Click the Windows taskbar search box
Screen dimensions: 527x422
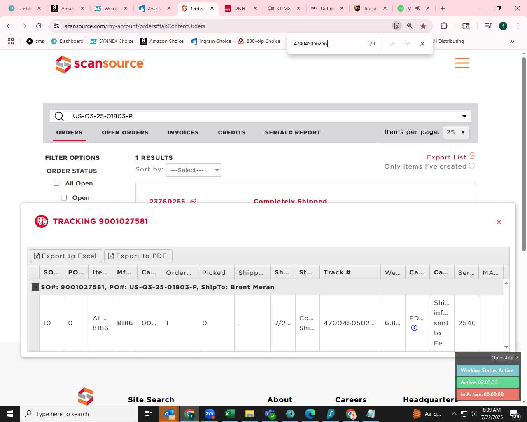[x=79, y=414]
